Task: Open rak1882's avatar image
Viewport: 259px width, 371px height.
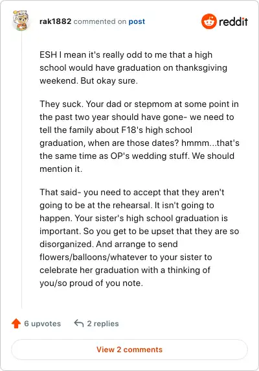Action: (x=21, y=20)
